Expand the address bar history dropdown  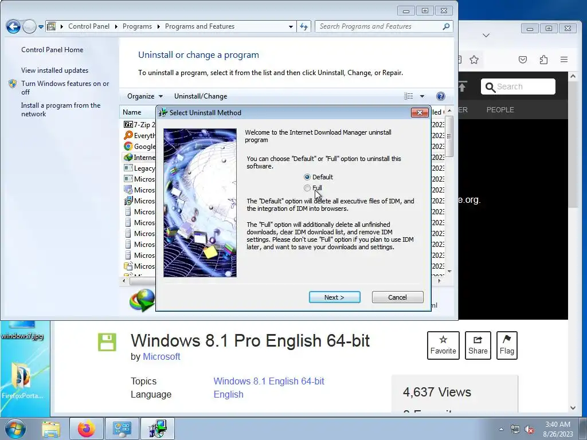tap(291, 26)
